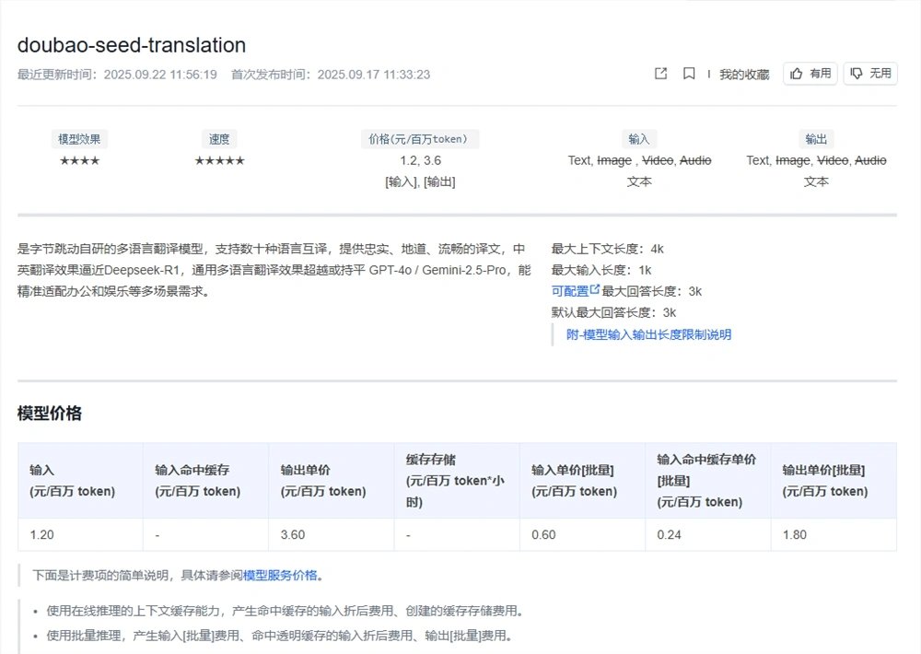Click the 输出 badge above Text 文本
The height and width of the screenshot is (654, 921).
(817, 138)
